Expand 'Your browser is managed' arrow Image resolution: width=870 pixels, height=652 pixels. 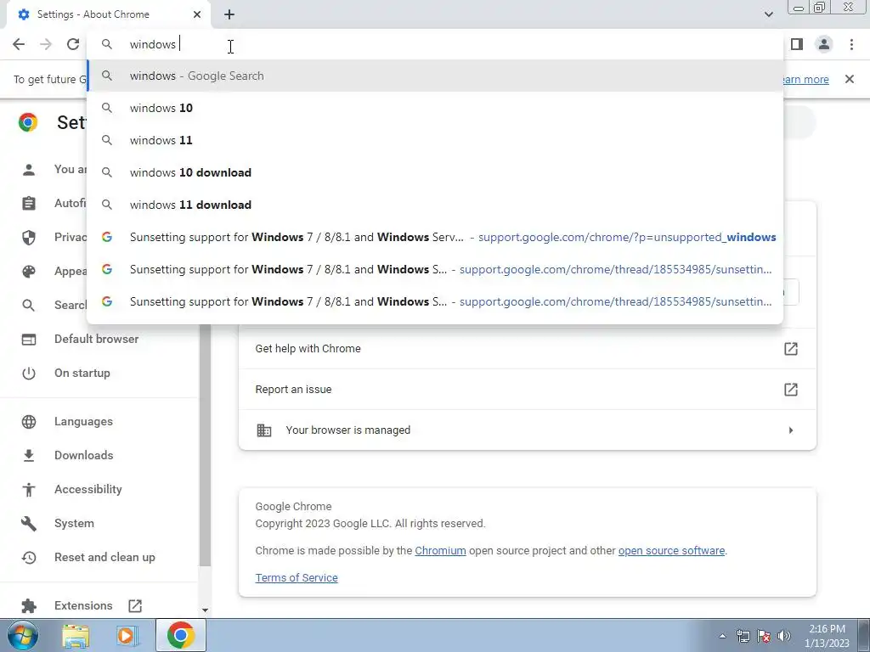pyautogui.click(x=791, y=430)
